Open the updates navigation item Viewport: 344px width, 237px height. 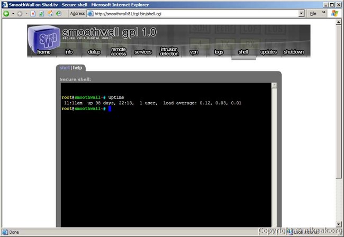(x=268, y=52)
